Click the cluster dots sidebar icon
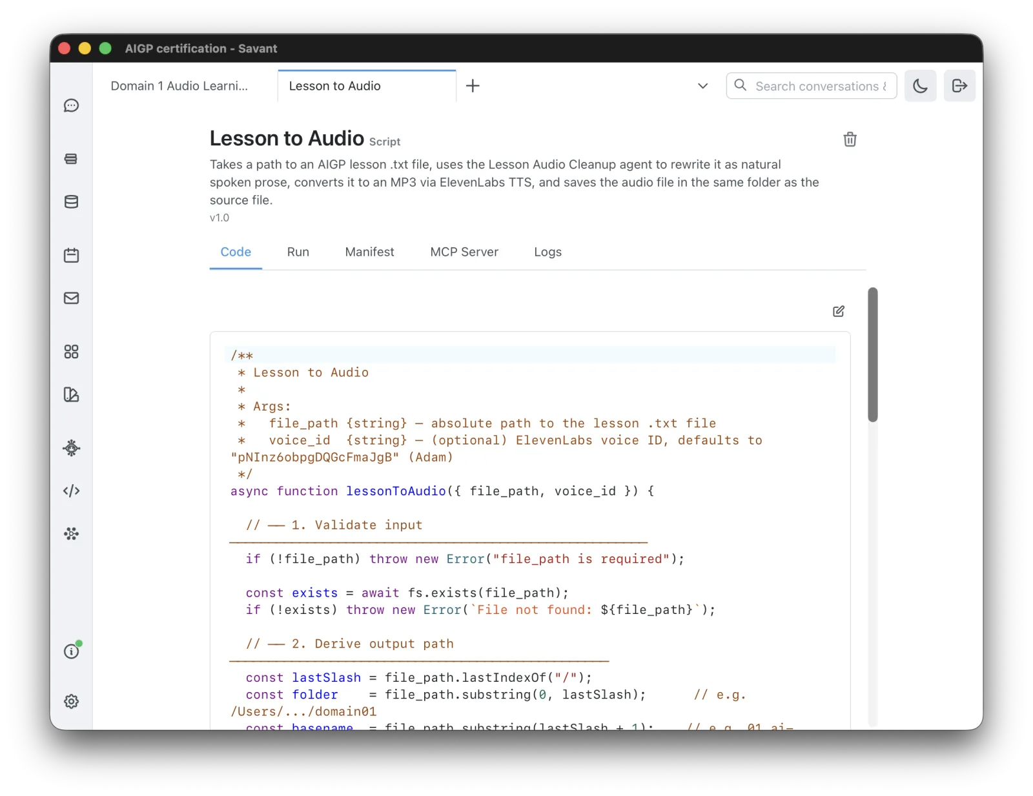The height and width of the screenshot is (796, 1033). point(71,534)
